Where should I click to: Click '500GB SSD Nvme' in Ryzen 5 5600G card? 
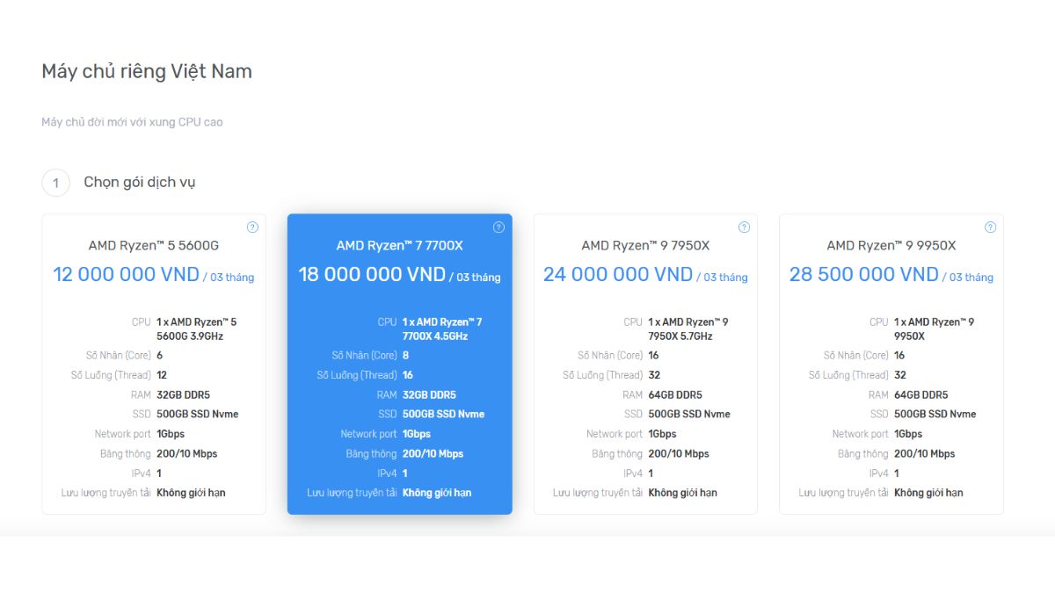click(x=198, y=415)
